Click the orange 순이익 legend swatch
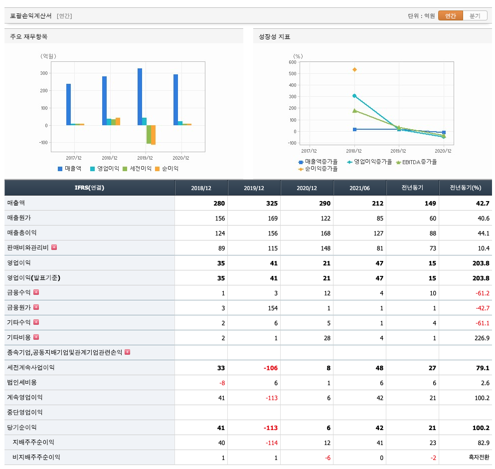Screen dimensions: 495x469 click(x=157, y=169)
